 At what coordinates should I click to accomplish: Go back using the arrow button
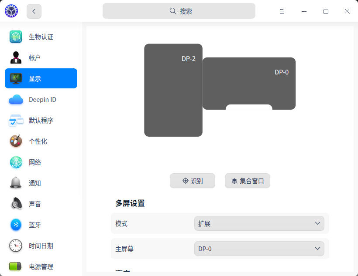coord(34,11)
